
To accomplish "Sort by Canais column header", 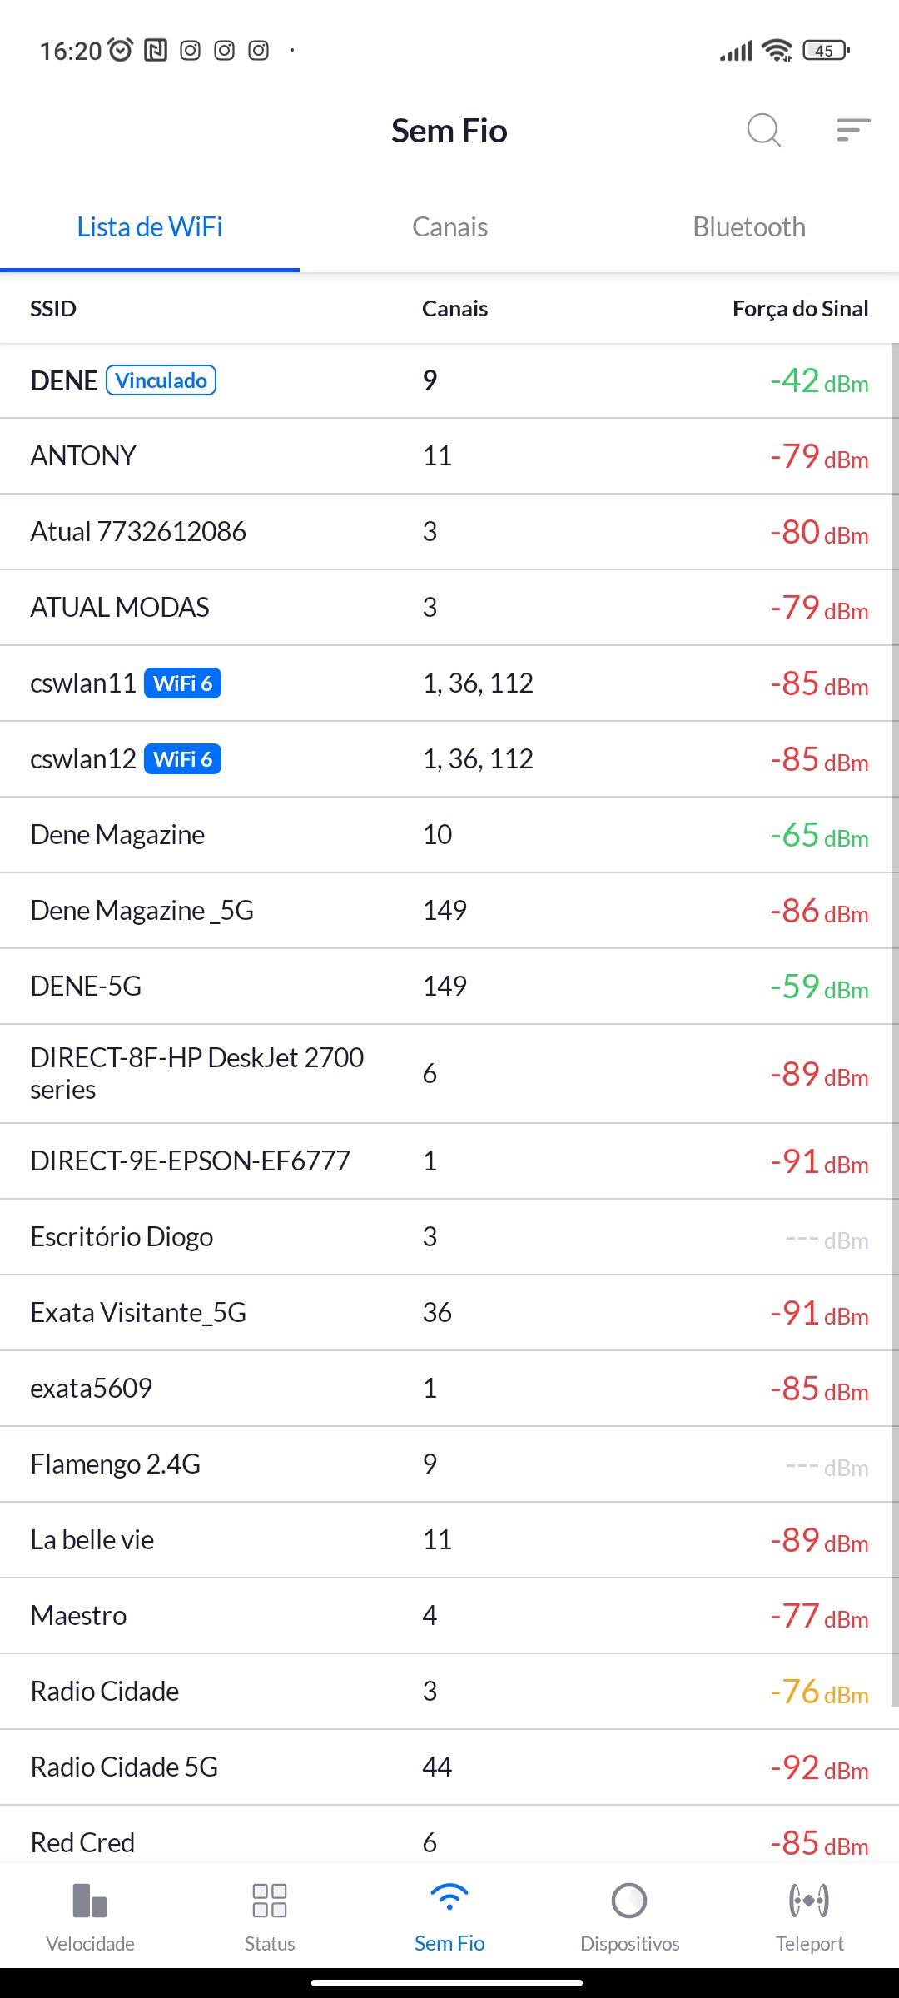I will point(454,309).
